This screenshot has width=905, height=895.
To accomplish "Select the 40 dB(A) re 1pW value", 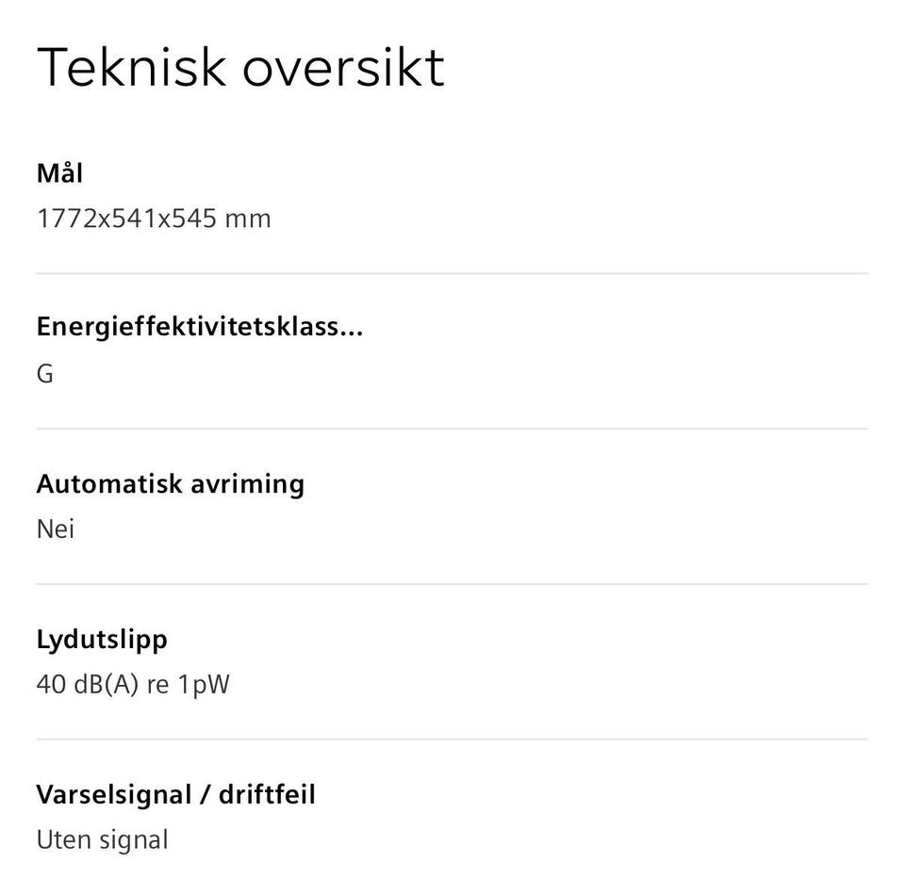I will coord(133,685).
